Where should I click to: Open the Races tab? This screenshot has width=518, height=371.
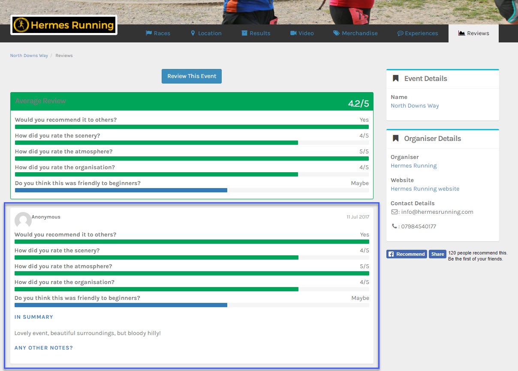(158, 33)
